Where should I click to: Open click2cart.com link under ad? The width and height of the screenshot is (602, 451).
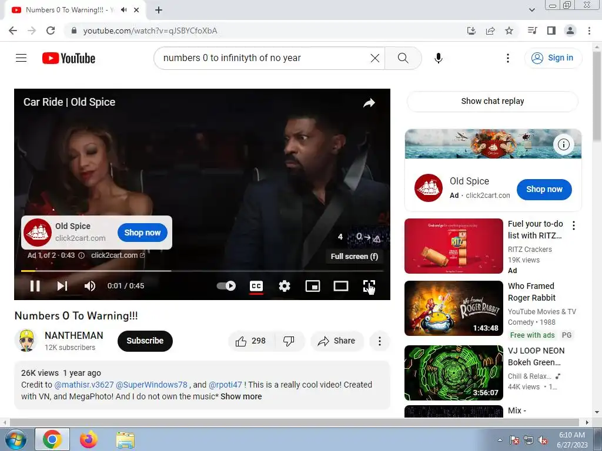tap(118, 255)
